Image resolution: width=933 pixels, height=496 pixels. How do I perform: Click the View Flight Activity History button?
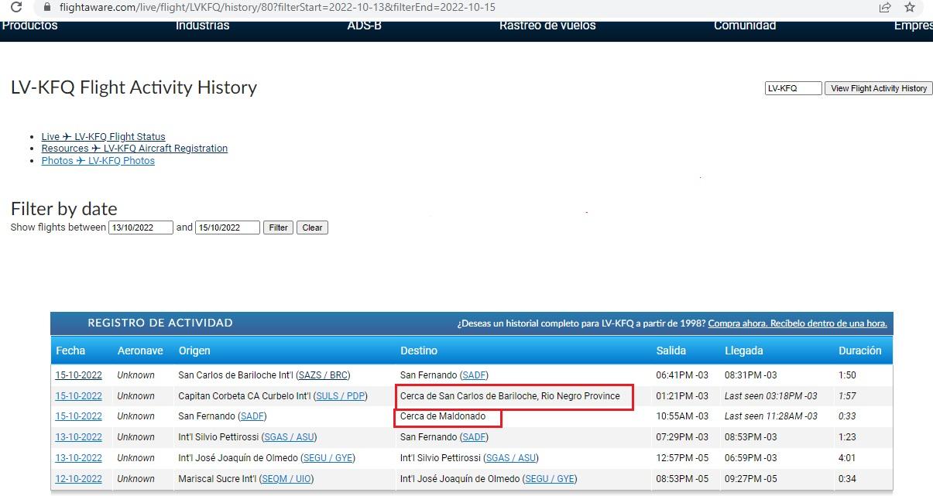[878, 88]
